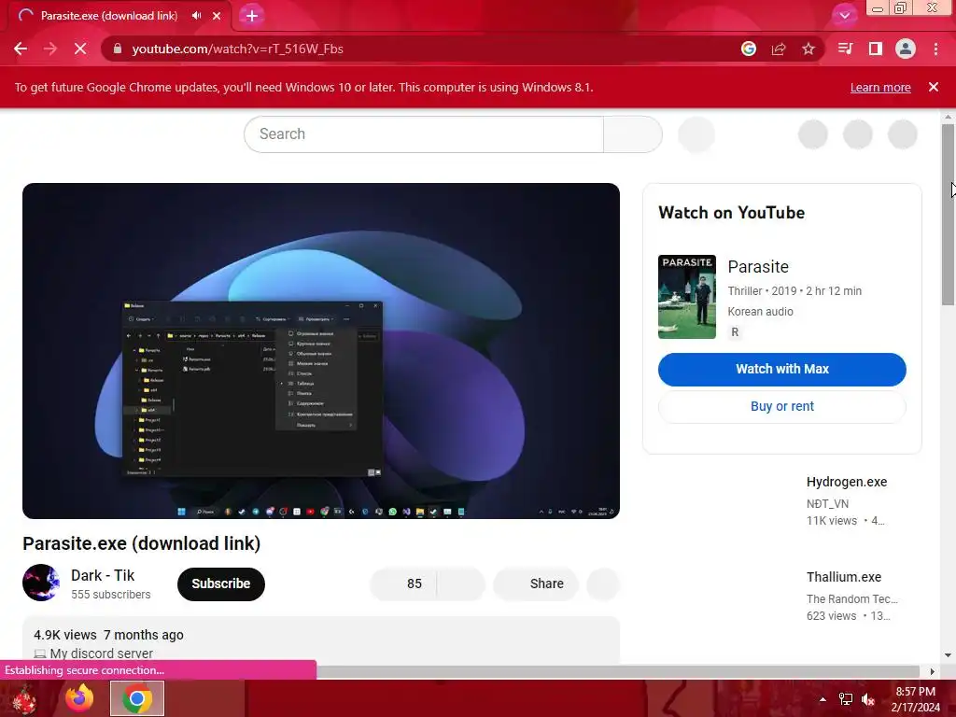Share this page icon in address bar

[x=779, y=49]
